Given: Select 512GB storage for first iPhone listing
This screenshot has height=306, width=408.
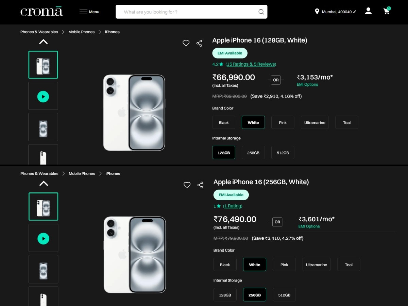Looking at the screenshot, I should pos(283,153).
